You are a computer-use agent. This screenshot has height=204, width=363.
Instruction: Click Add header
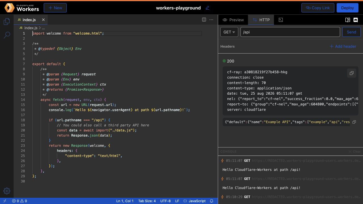coord(343,46)
